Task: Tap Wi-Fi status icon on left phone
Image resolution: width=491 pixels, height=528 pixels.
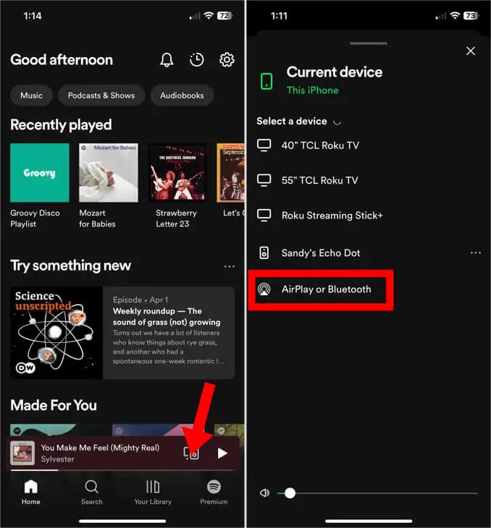Action: point(209,15)
